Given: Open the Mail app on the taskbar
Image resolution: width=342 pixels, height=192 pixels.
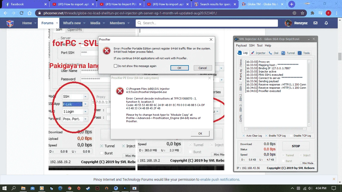Looking at the screenshot, I should pos(32,188).
